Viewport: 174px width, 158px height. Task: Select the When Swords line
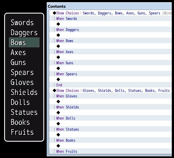110,19
